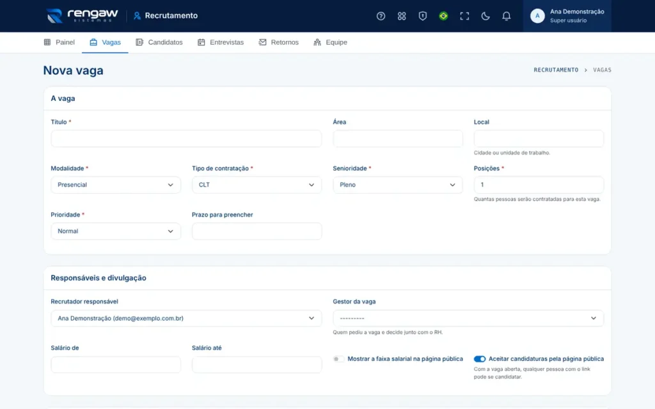Open the Retornos tab
The width and height of the screenshot is (655, 409).
click(279, 42)
